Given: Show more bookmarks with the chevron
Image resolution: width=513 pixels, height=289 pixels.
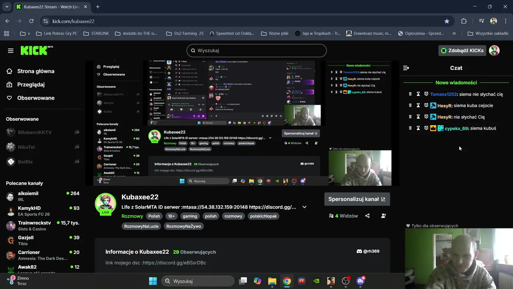Looking at the screenshot, I should (454, 34).
